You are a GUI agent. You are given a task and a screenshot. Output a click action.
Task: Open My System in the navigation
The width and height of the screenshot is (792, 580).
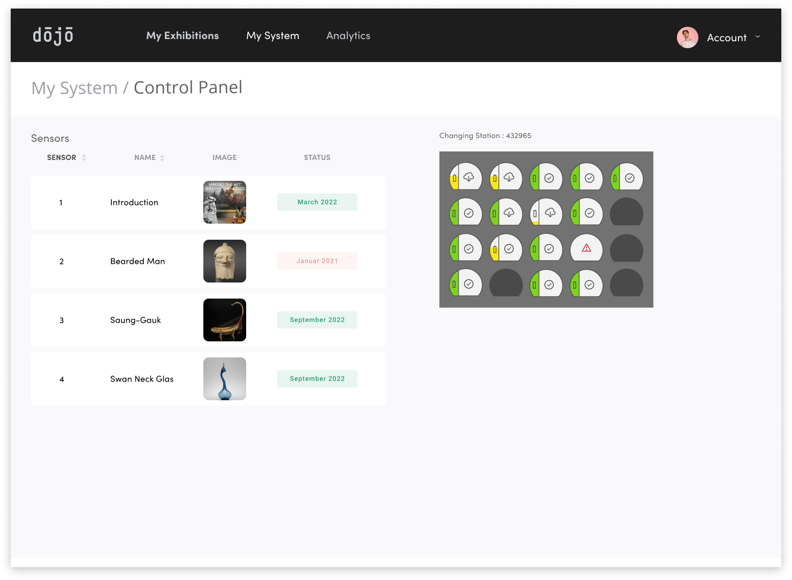[x=273, y=36]
